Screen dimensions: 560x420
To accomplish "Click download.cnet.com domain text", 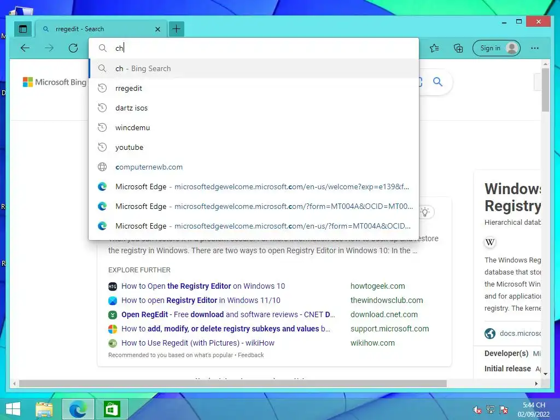I will click(x=384, y=314).
